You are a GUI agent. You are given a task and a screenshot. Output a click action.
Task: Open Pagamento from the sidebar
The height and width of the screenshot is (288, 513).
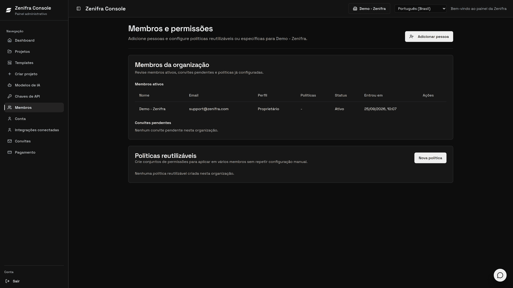point(34,152)
